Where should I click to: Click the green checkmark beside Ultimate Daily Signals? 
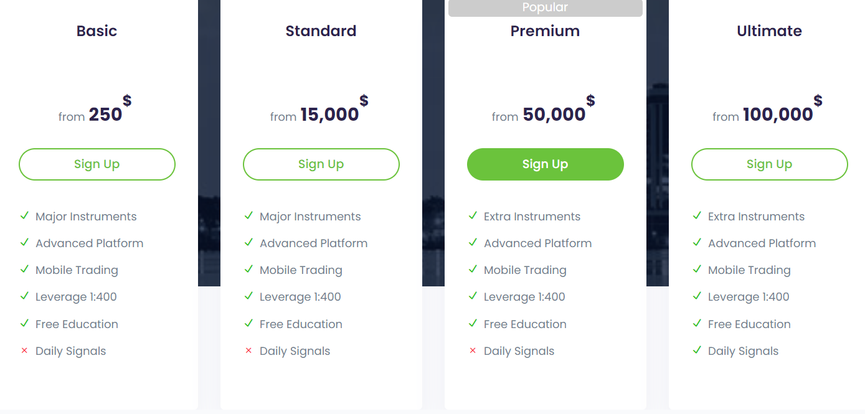point(697,350)
